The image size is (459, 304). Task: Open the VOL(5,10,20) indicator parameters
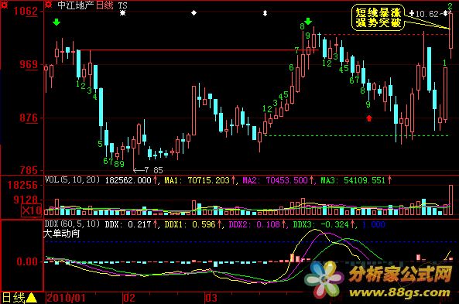coord(72,179)
